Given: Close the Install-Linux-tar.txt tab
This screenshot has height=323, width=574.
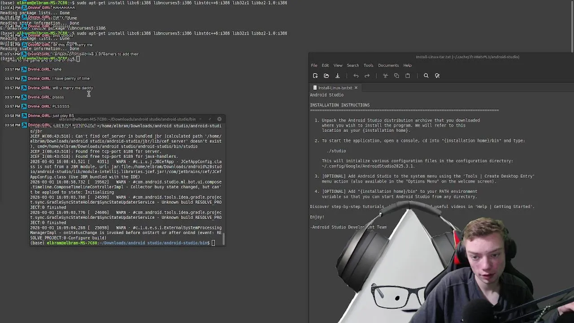Looking at the screenshot, I should [x=356, y=88].
